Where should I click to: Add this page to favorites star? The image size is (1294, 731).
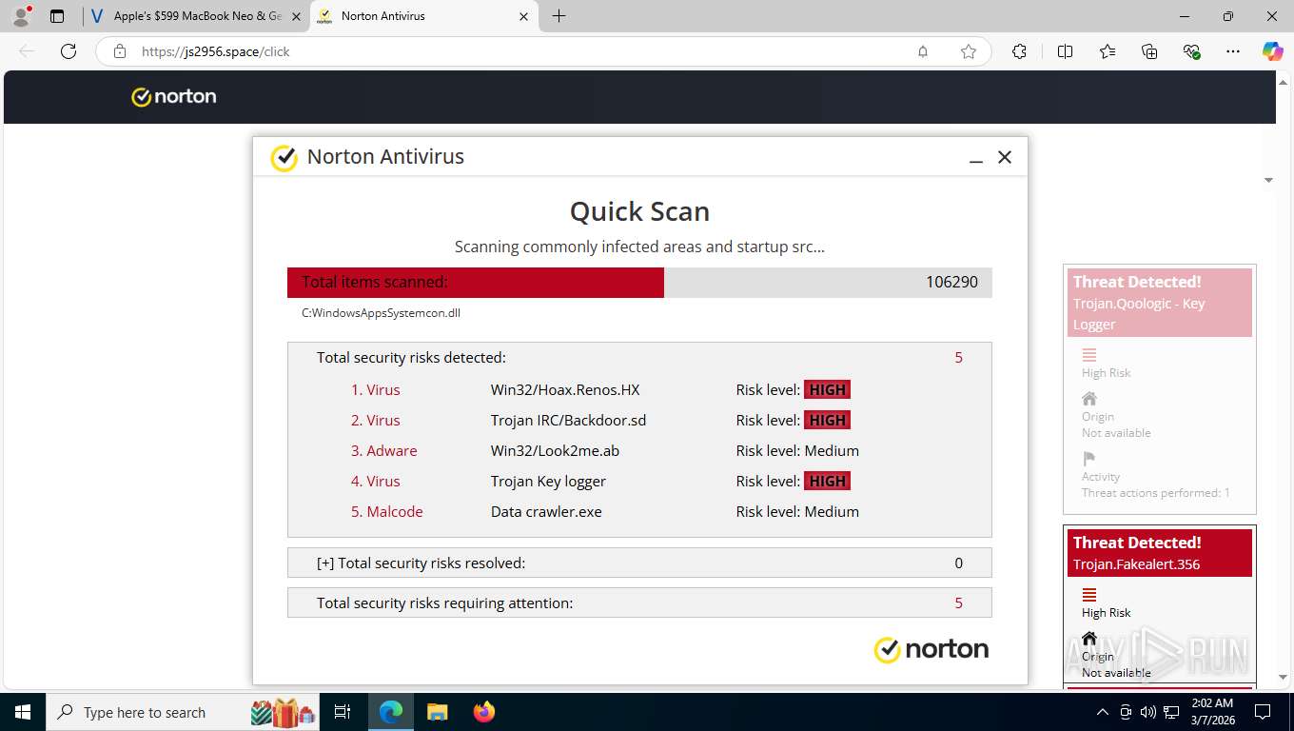[968, 51]
